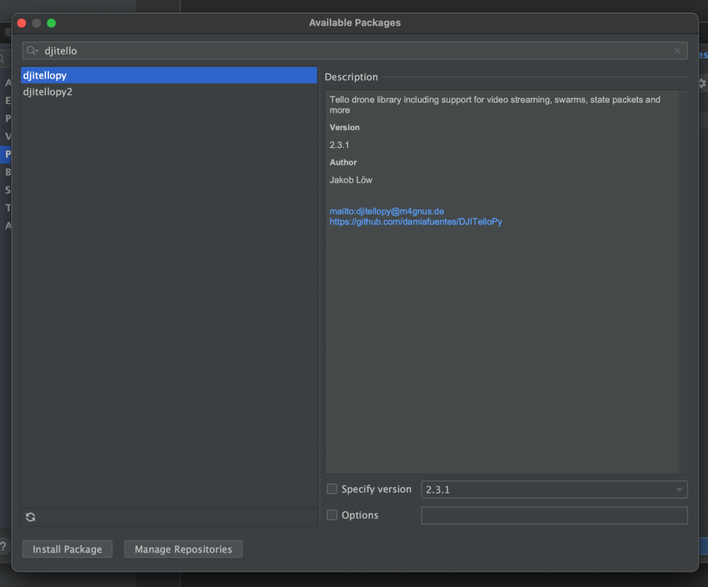Click the search magnifier icon in the package search
The height and width of the screenshot is (587, 708).
(x=32, y=51)
